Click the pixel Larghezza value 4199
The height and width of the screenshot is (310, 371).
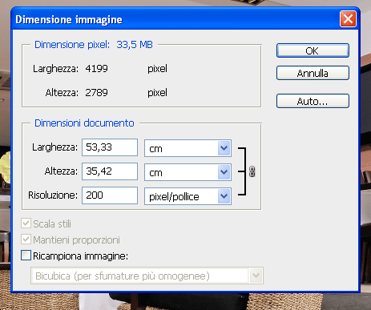click(96, 69)
